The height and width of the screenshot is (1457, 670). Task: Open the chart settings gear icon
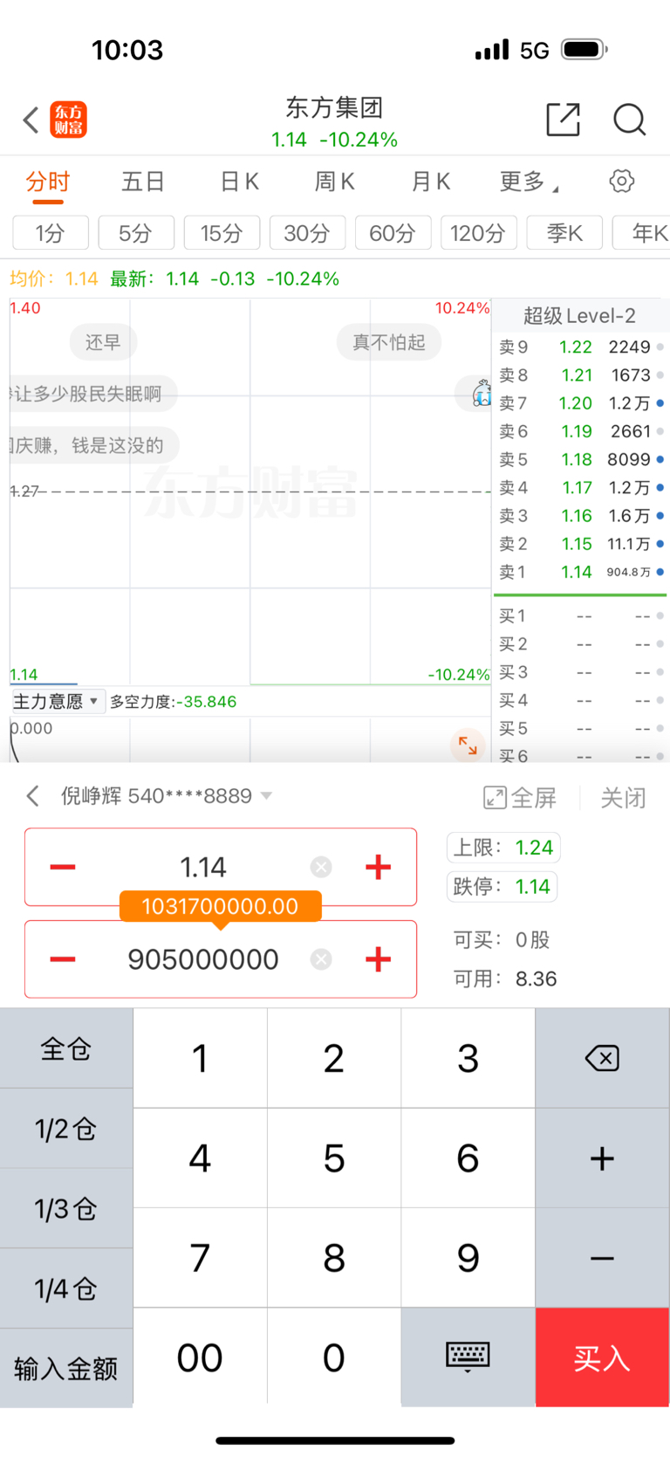coord(622,182)
